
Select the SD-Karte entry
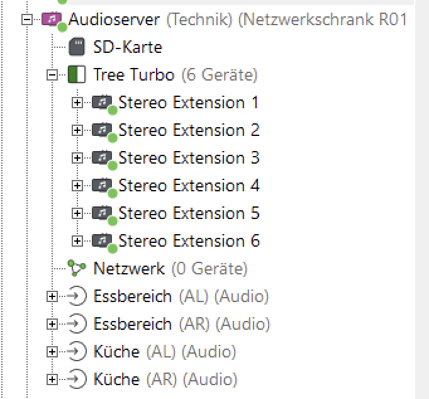tap(128, 47)
